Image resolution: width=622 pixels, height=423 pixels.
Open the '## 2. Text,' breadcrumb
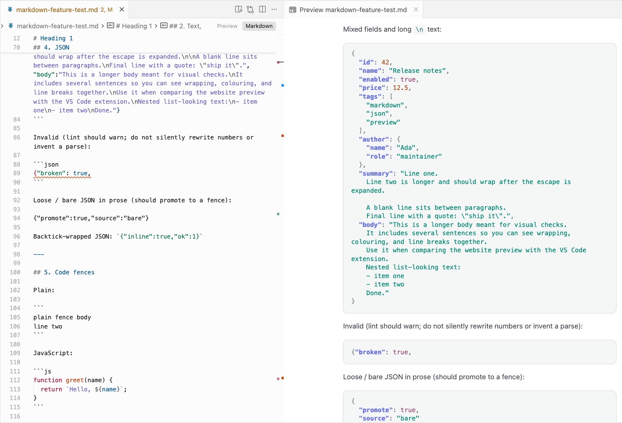click(x=185, y=26)
